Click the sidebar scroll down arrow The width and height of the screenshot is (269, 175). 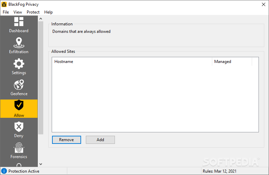point(41,164)
